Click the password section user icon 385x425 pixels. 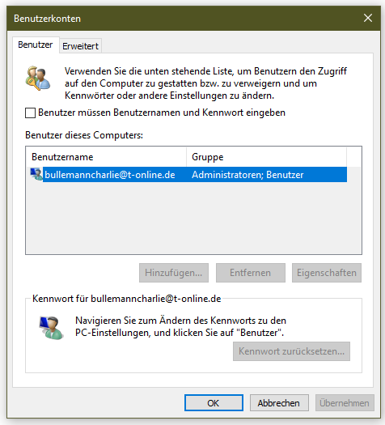(x=52, y=328)
